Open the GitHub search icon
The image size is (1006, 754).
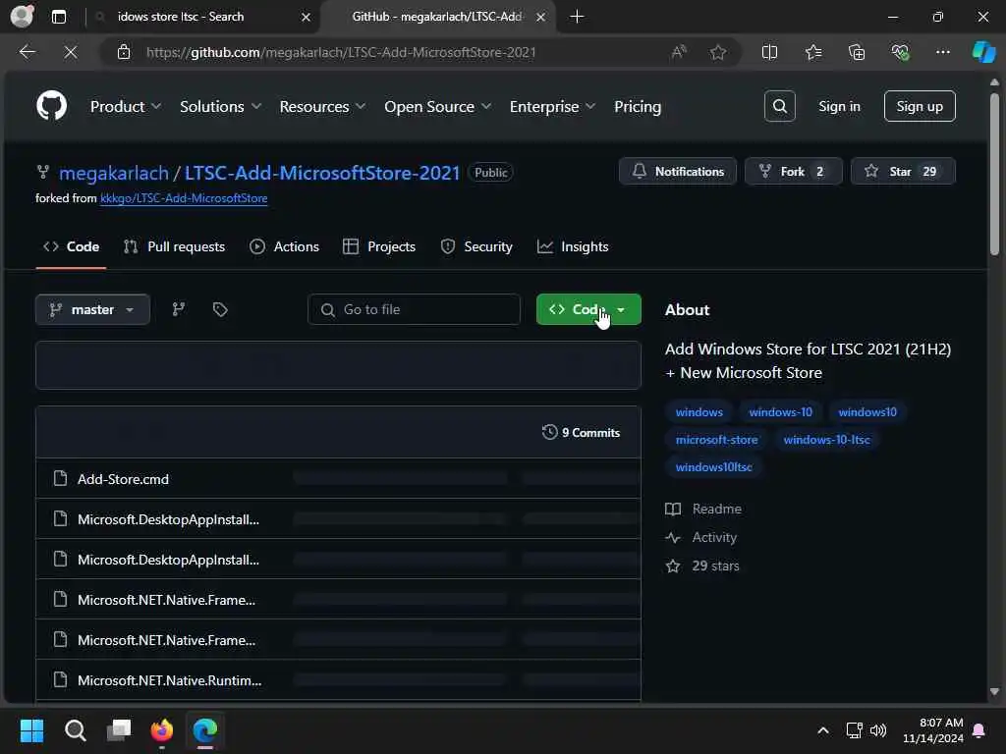point(779,106)
